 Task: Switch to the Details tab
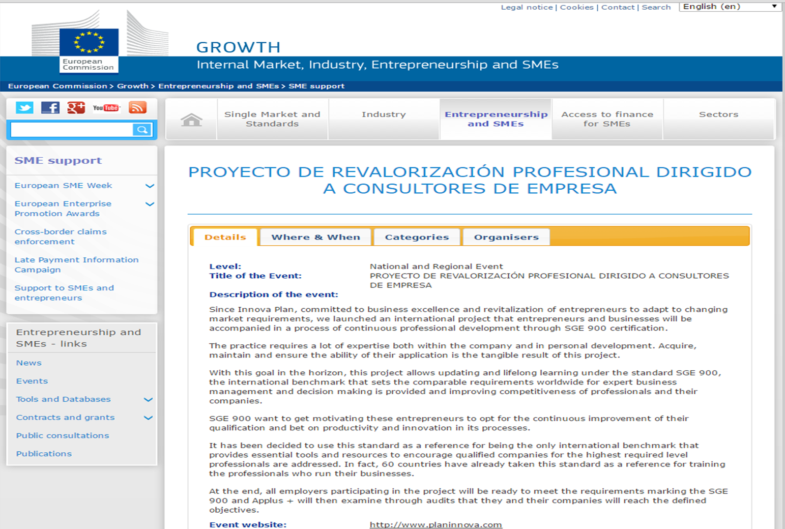coord(225,237)
